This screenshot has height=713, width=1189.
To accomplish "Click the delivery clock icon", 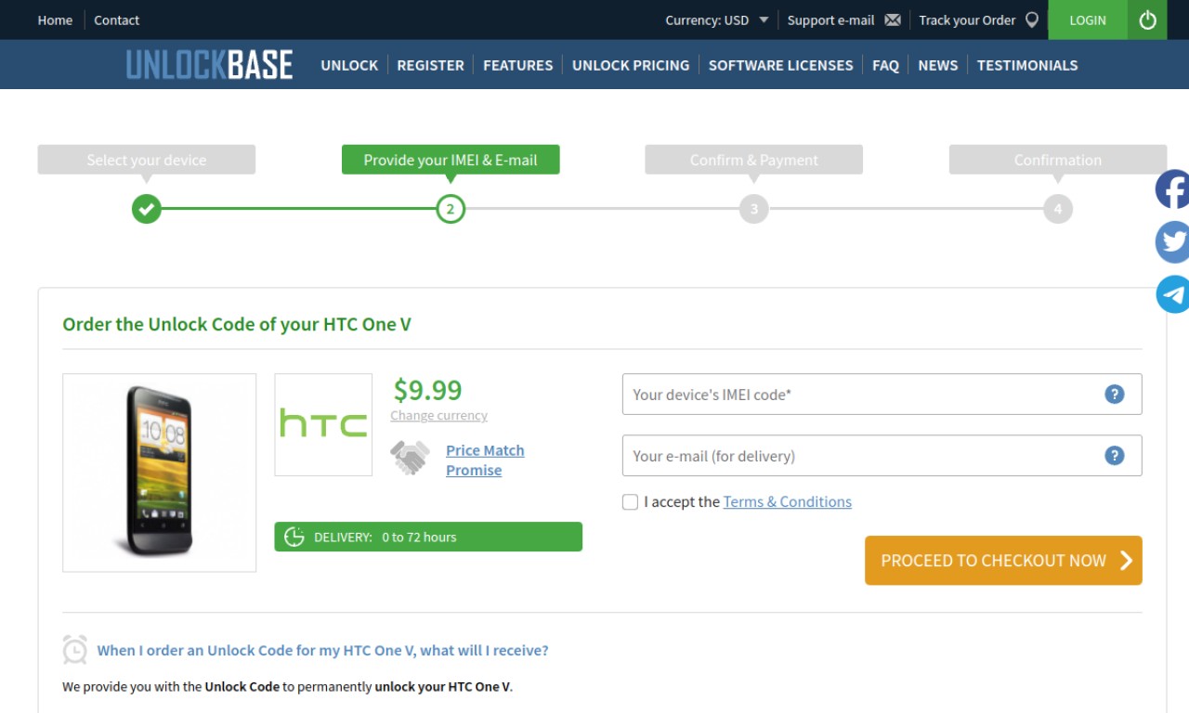I will [294, 537].
